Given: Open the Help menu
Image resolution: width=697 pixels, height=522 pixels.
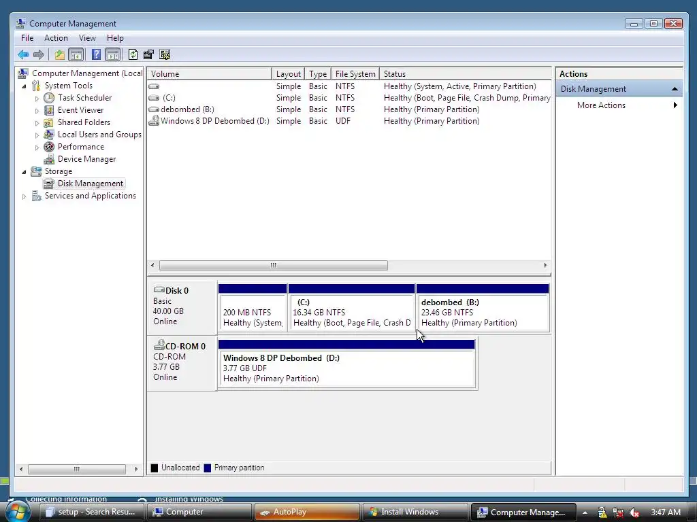Looking at the screenshot, I should (115, 38).
